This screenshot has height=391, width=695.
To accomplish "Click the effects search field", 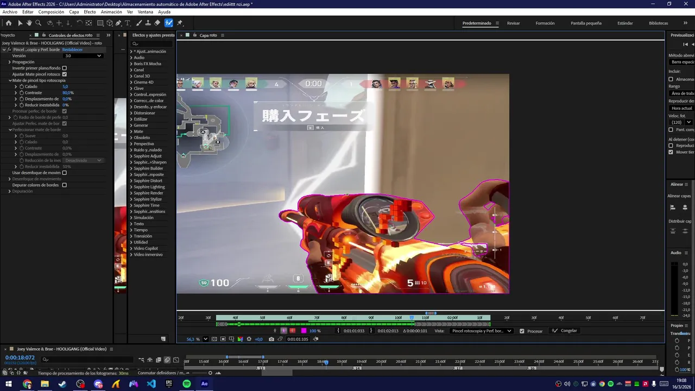I will click(x=152, y=43).
